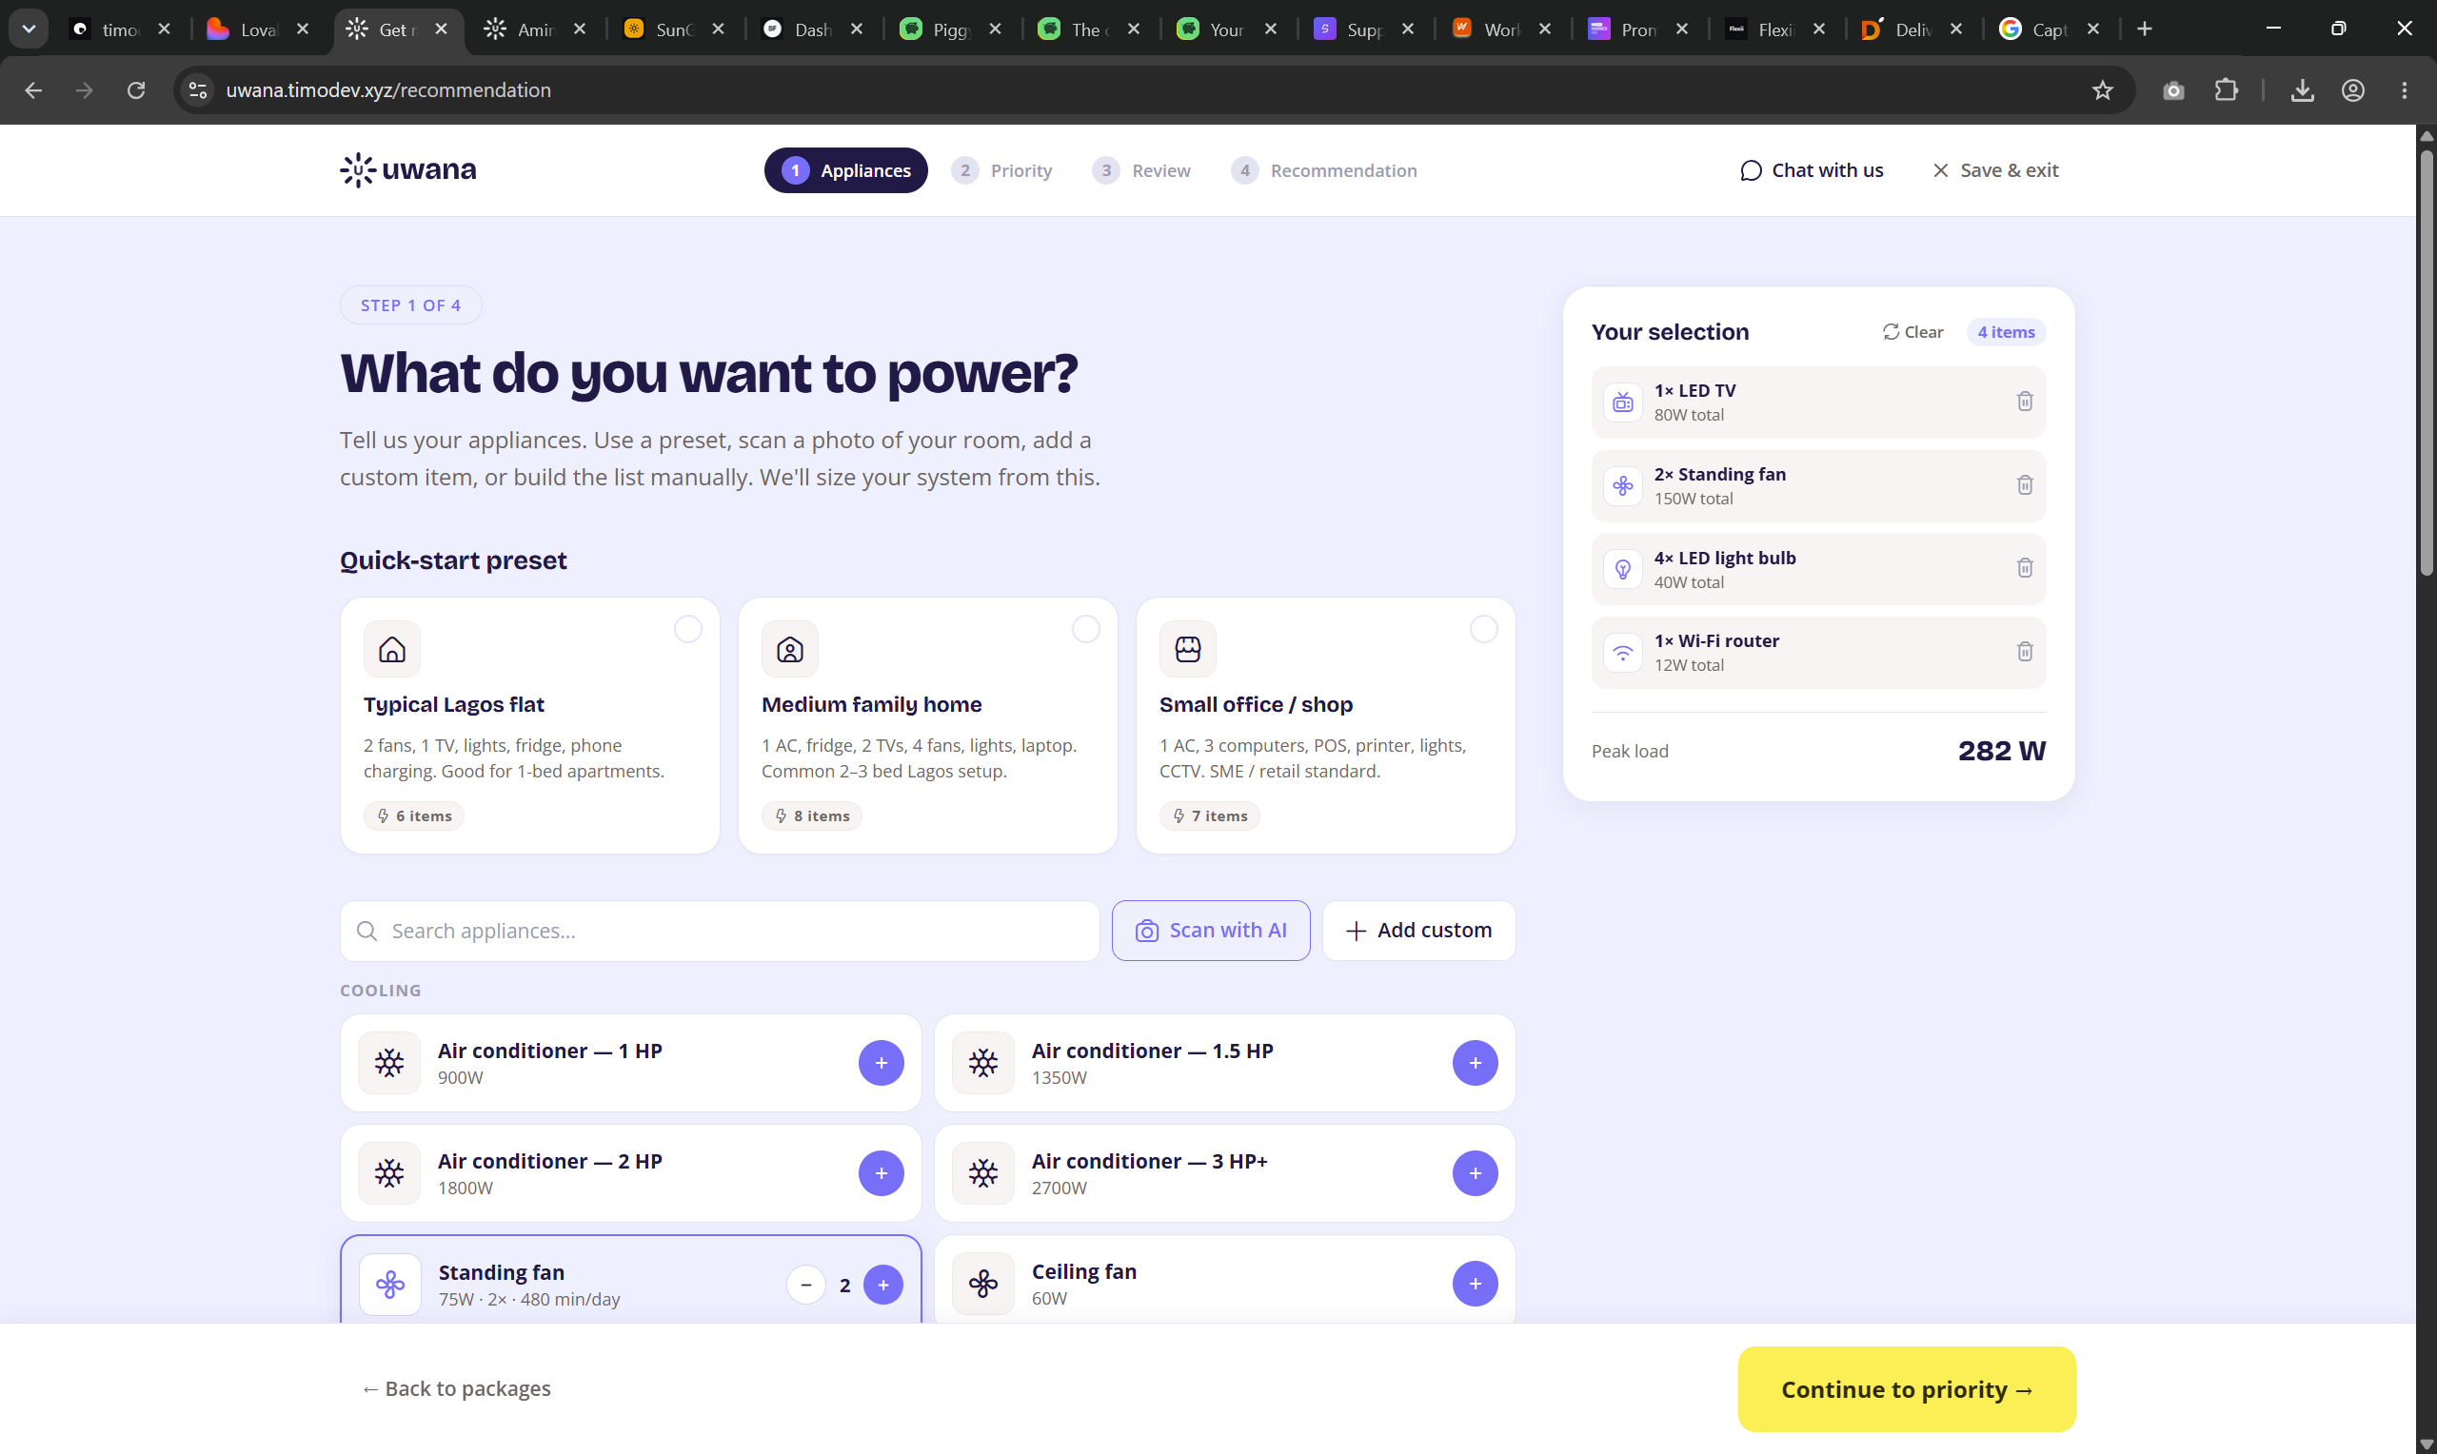View site information icon in address bar
Screen dimensions: 2437x1454
(x=198, y=90)
